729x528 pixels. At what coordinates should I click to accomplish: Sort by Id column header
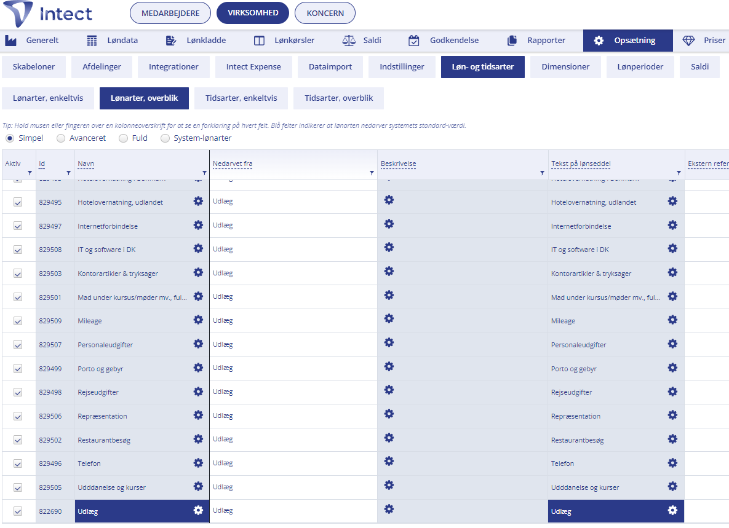[x=42, y=164]
